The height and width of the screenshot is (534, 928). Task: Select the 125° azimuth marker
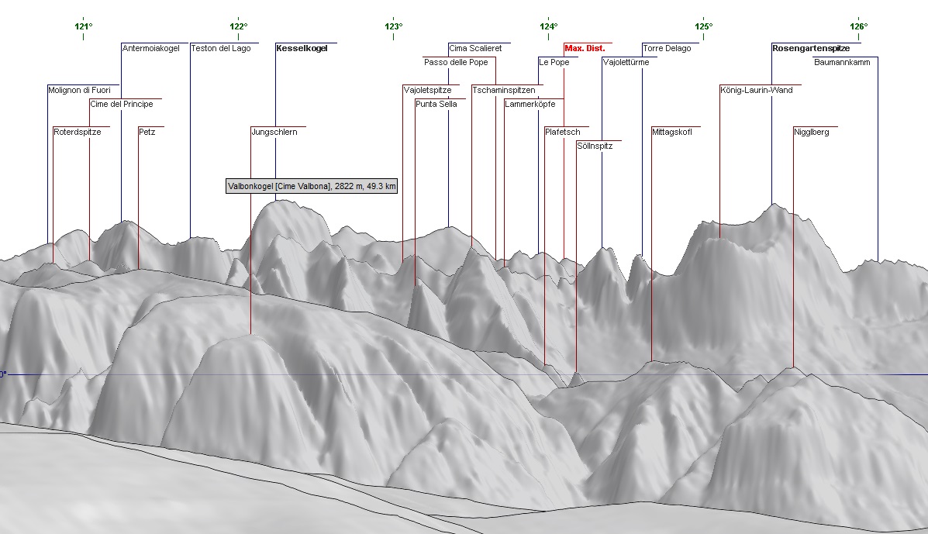704,26
